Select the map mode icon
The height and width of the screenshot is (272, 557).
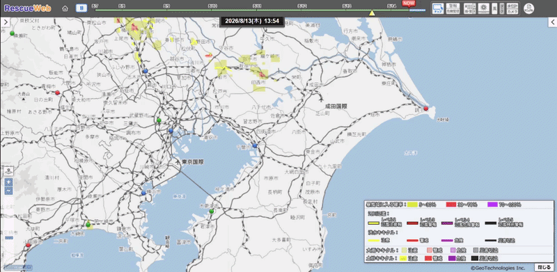point(438,8)
